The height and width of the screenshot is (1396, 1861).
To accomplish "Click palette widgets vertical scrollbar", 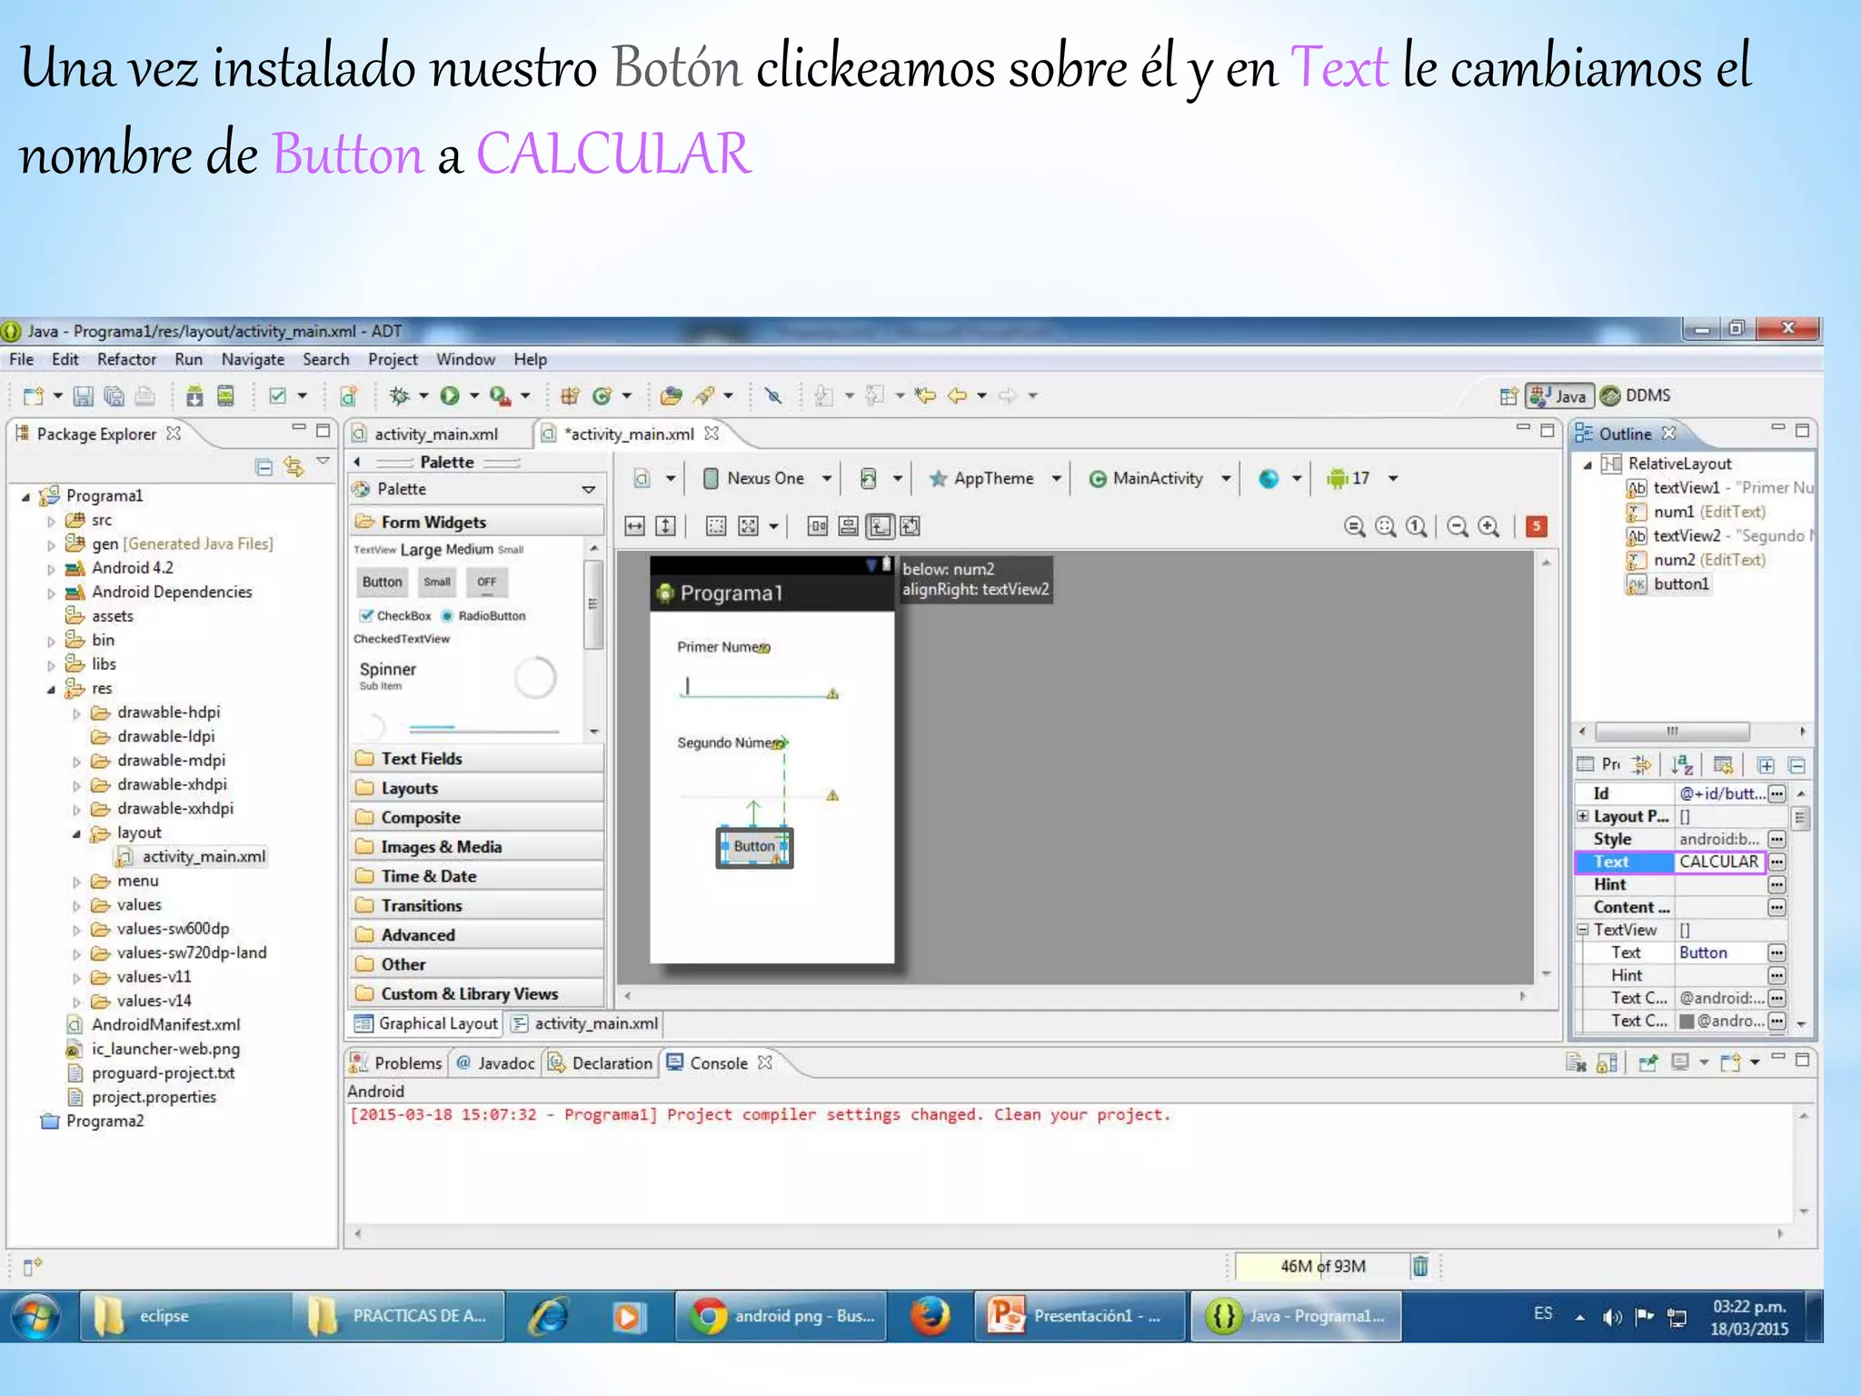I will 592,604.
